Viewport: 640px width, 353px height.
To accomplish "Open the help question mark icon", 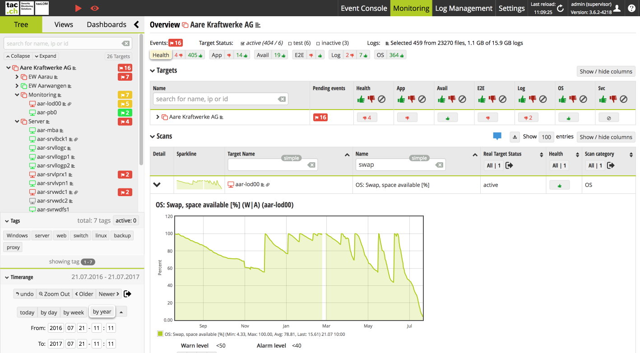I will pyautogui.click(x=631, y=8).
